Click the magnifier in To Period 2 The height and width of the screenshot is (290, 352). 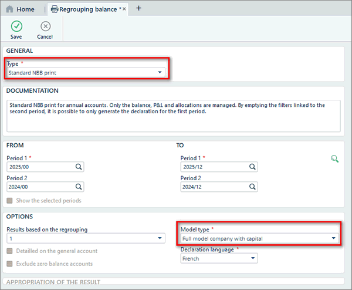pos(252,187)
